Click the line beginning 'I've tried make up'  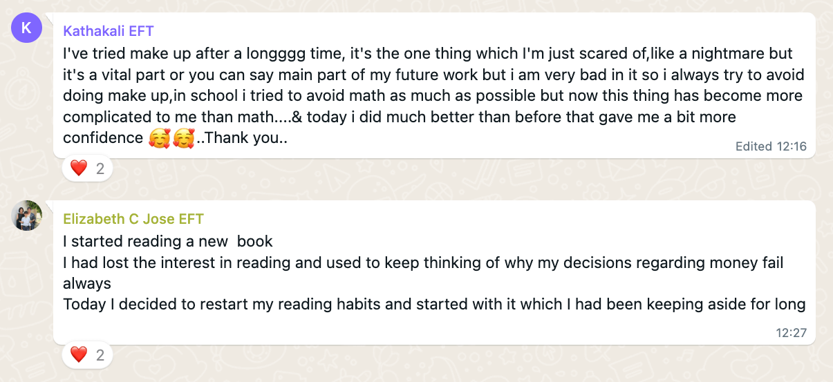click(x=427, y=53)
